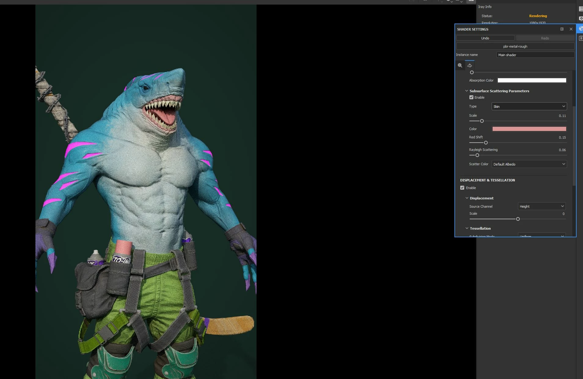Click the Rayleigh Scattering value 0.06
The height and width of the screenshot is (379, 583).
pyautogui.click(x=562, y=150)
